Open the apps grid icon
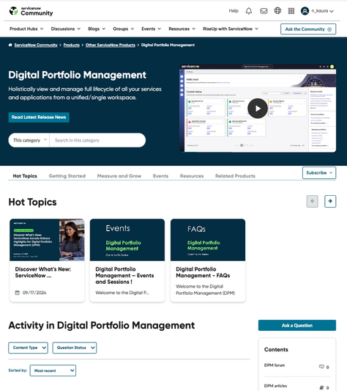Viewport: 347px width, 391px height. (x=291, y=11)
